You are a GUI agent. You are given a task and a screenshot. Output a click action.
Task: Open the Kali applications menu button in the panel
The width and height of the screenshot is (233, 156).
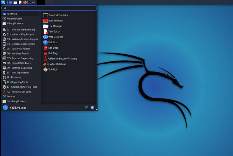[x=3, y=2]
